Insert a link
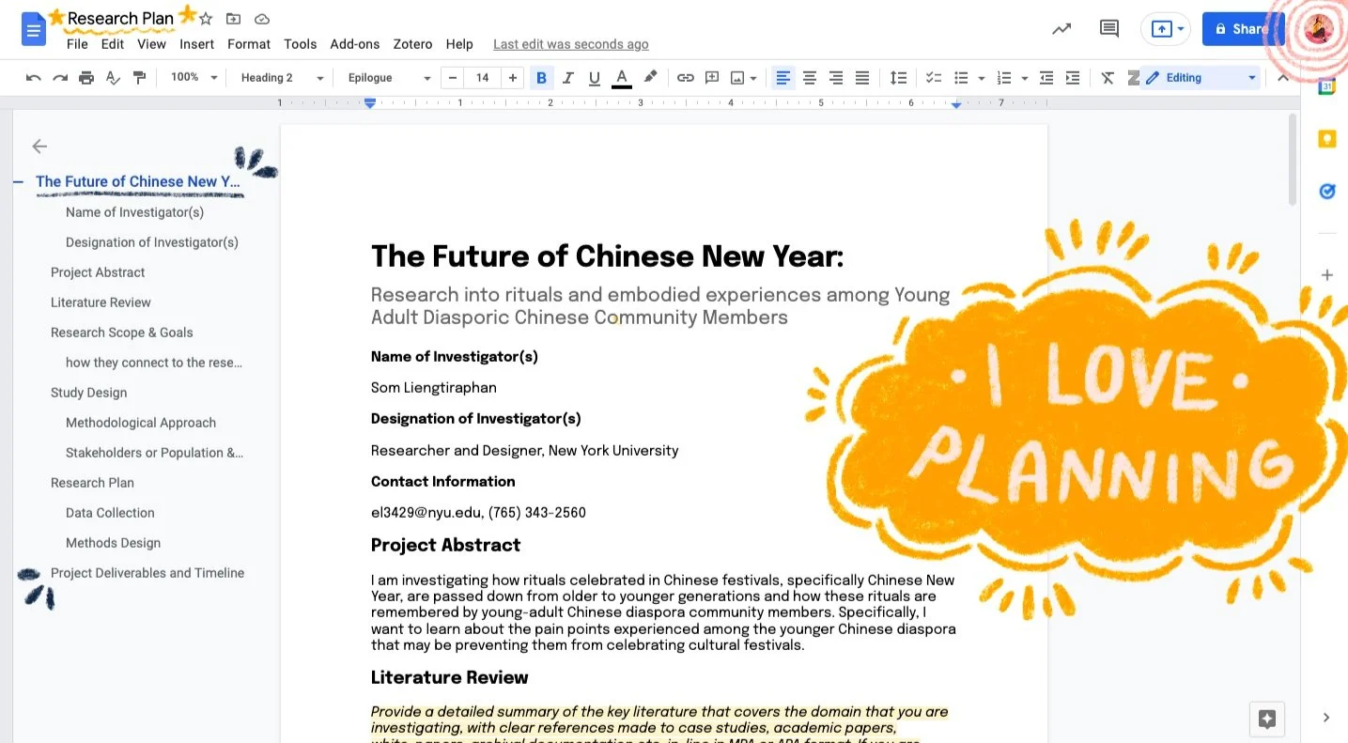Viewport: 1348px width, 743px height. (686, 78)
